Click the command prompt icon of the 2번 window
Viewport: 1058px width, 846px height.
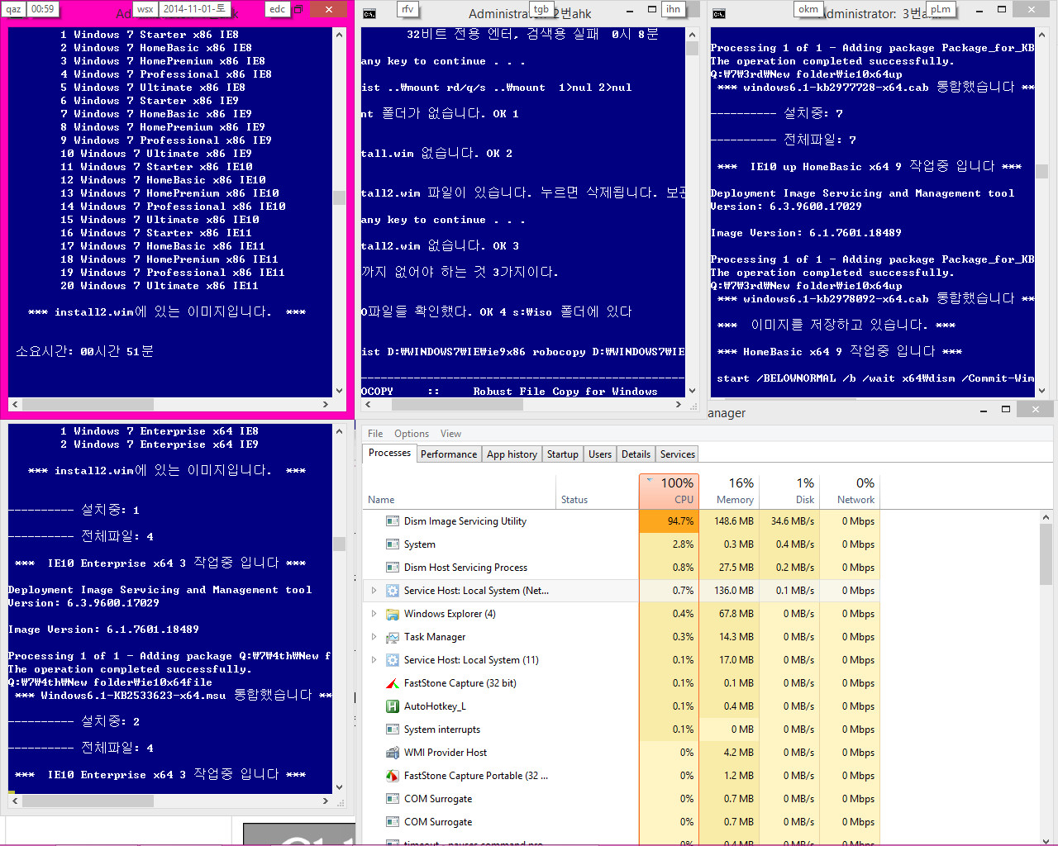(369, 13)
